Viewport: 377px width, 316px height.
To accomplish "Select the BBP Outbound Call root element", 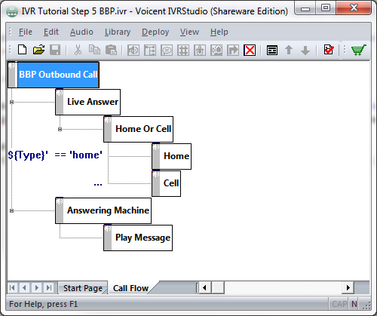I will pos(54,75).
